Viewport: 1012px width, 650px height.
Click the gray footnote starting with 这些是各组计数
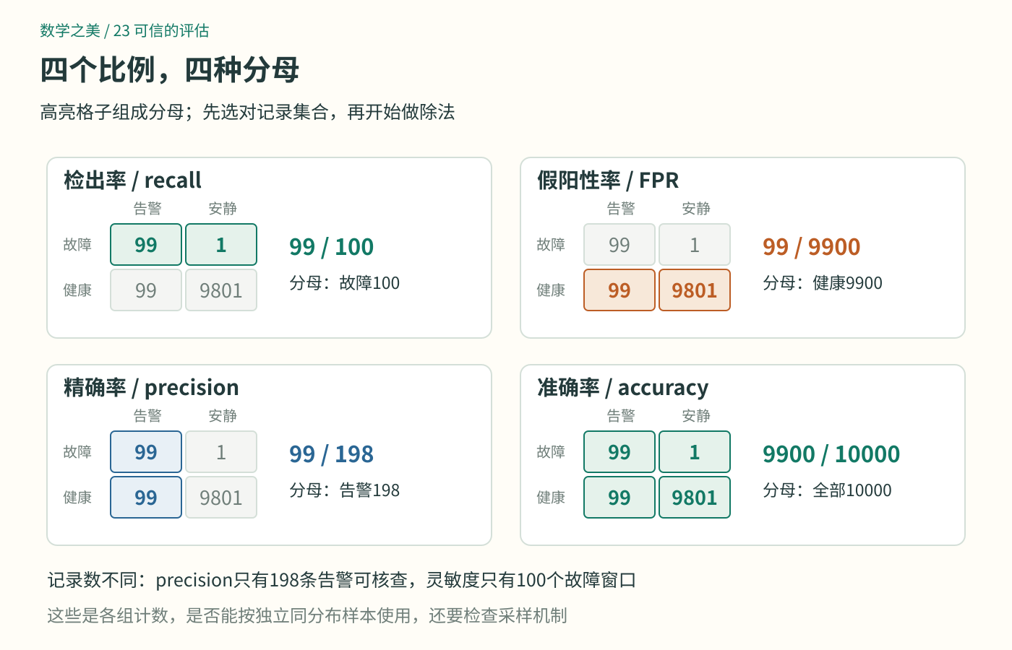coord(307,615)
